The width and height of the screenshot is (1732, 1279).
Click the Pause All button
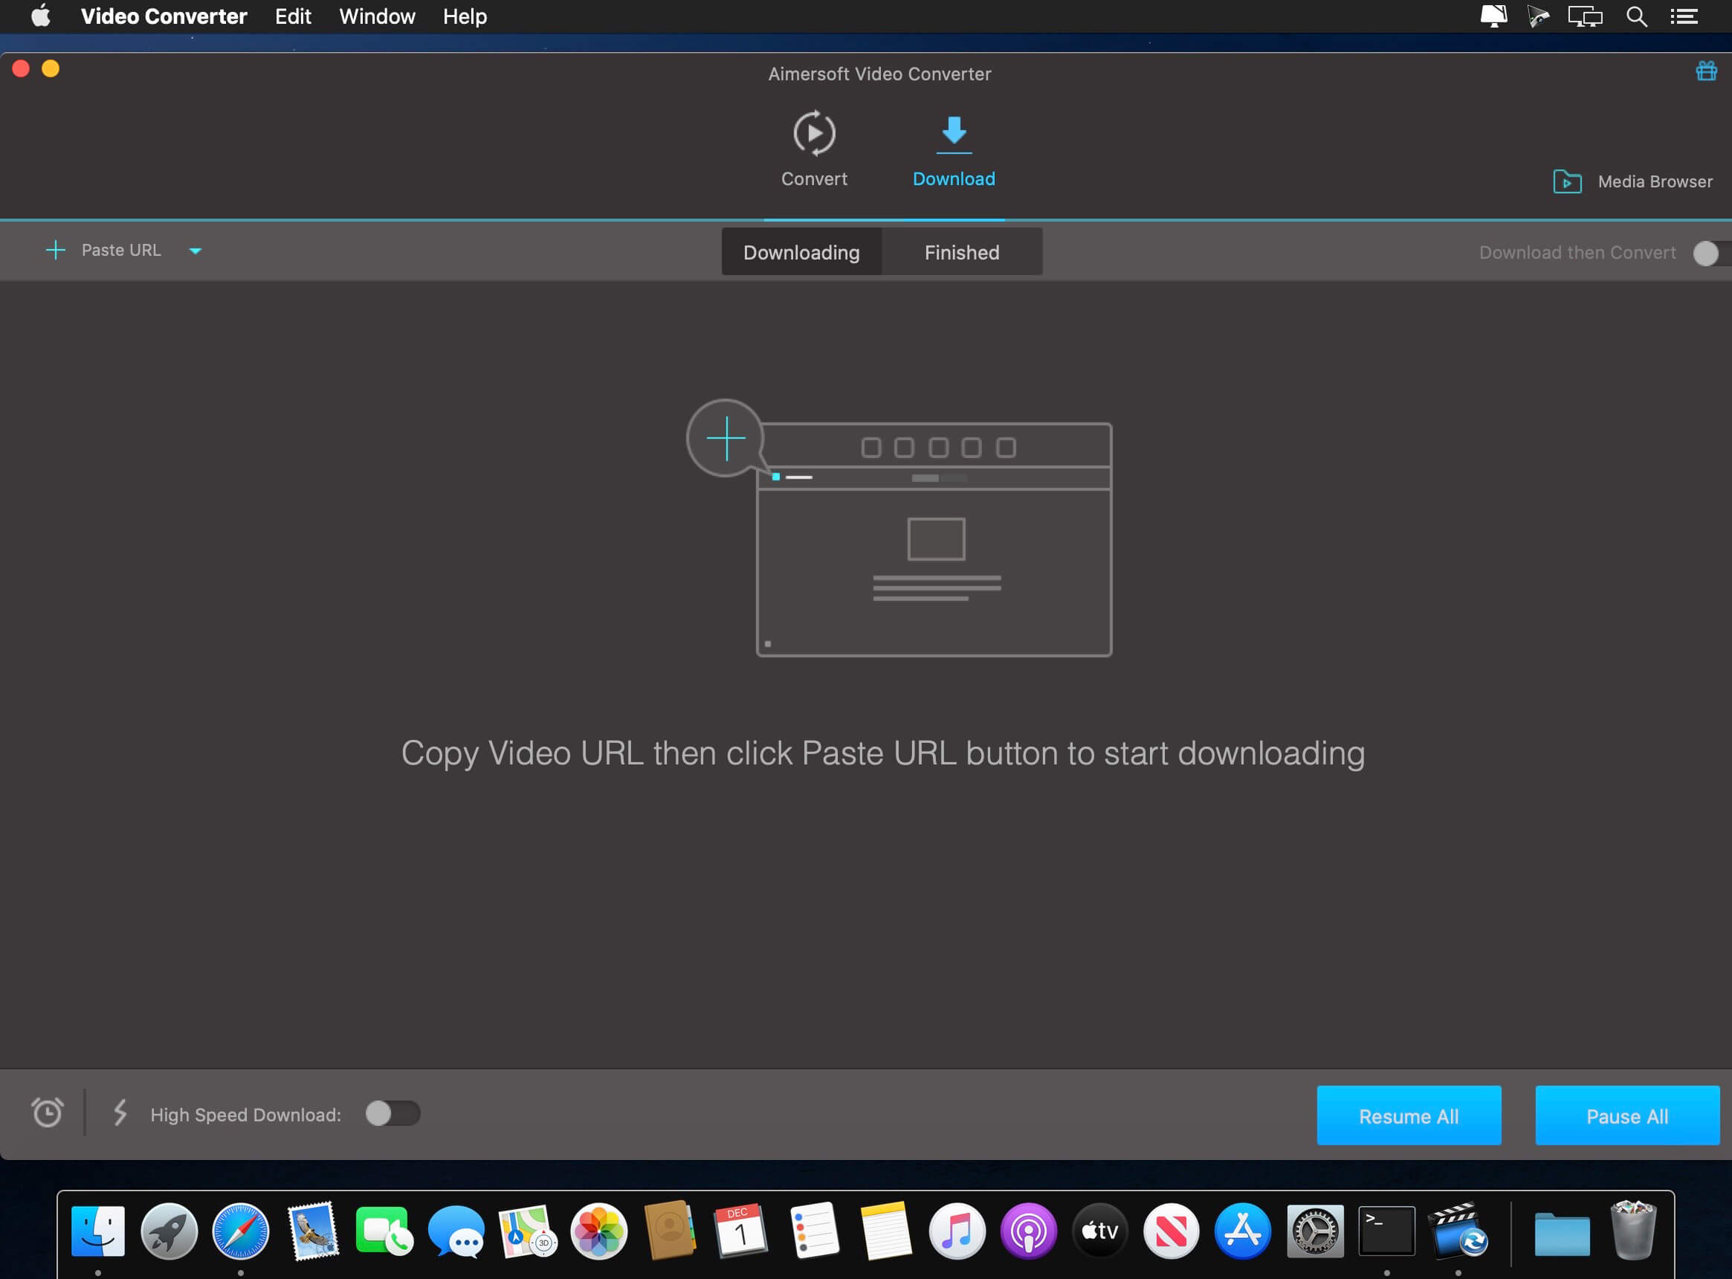click(x=1626, y=1115)
